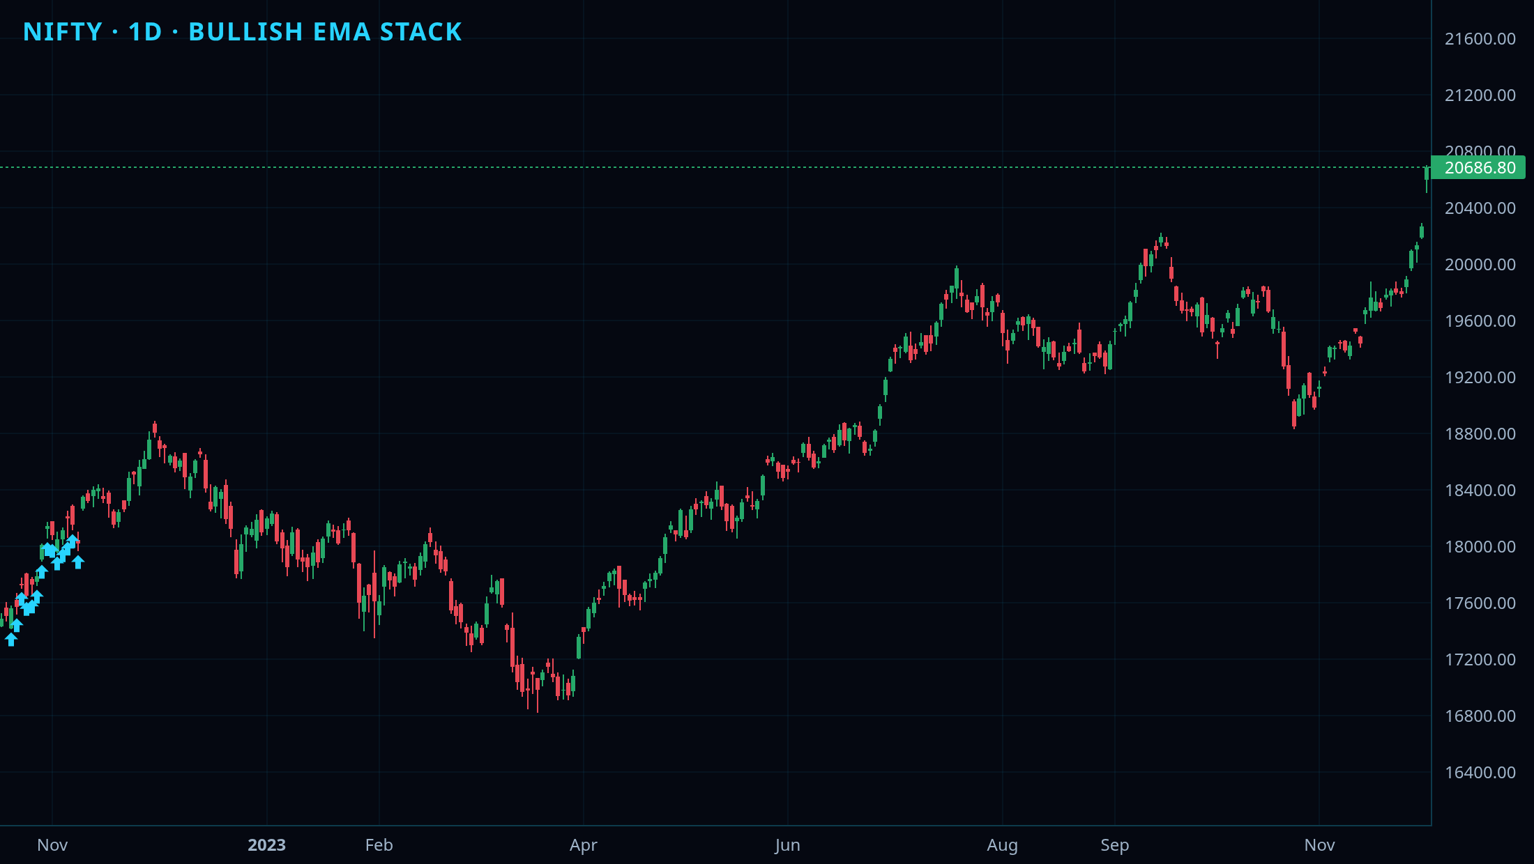Select the 20400.00 price level label
Image resolution: width=1534 pixels, height=864 pixels.
click(1480, 208)
